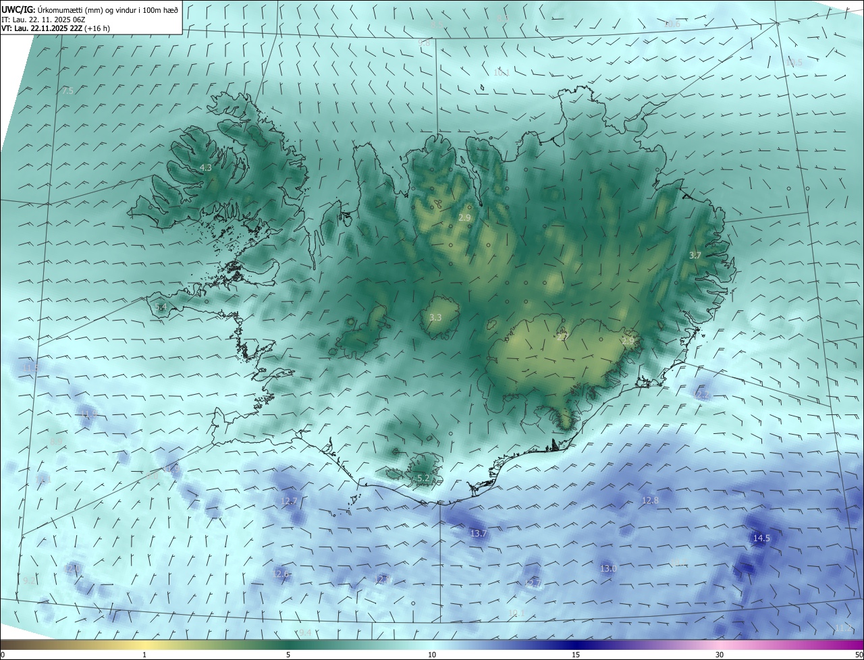Click the 5.2 value on the south coast
This screenshot has width=864, height=660.
point(423,478)
